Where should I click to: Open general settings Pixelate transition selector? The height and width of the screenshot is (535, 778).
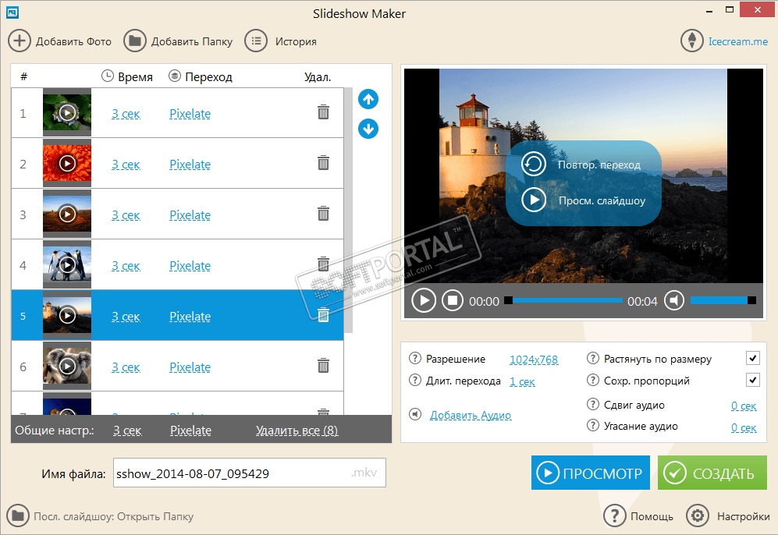tap(190, 430)
